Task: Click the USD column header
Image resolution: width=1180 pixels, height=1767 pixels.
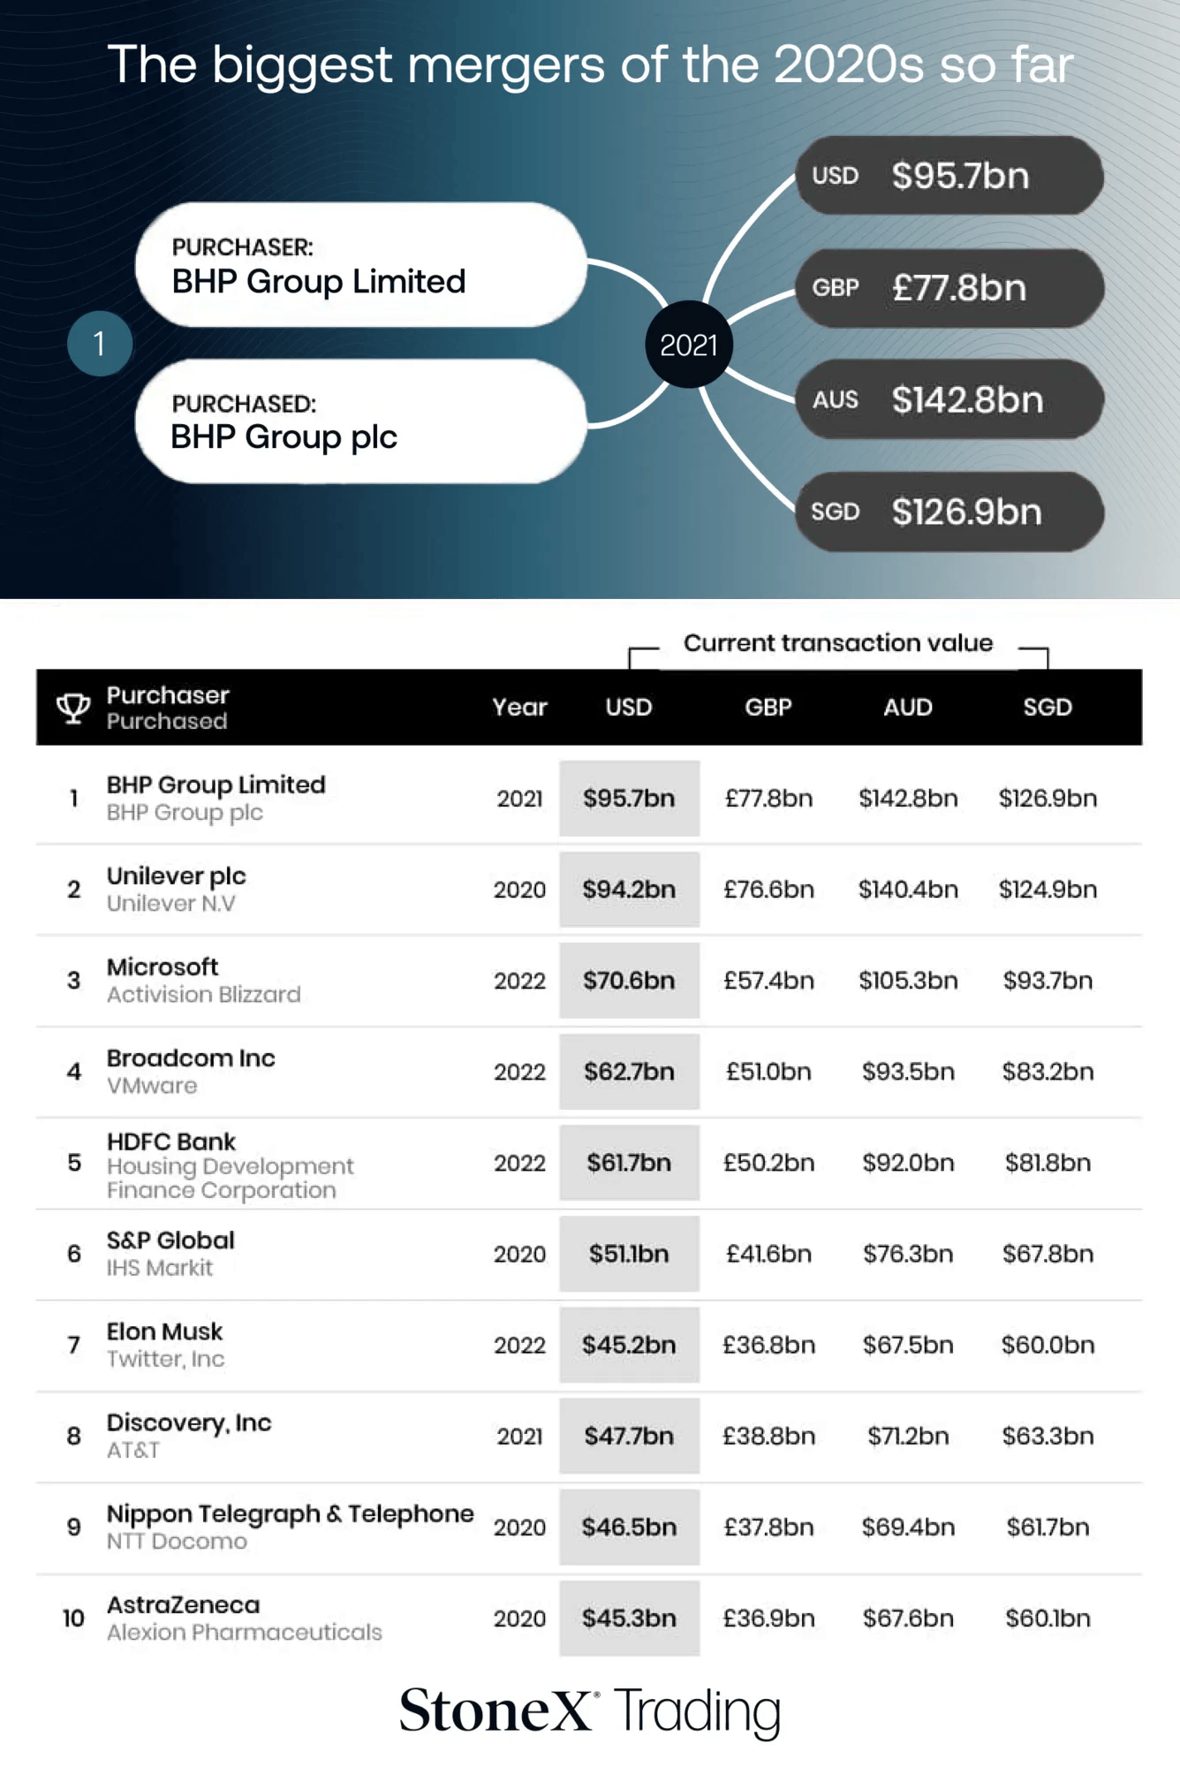Action: coord(629,707)
